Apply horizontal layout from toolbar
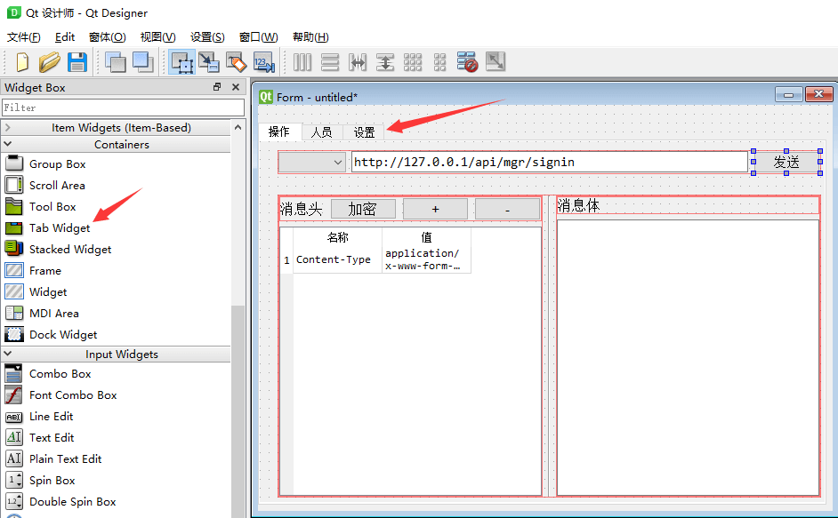 coord(302,62)
